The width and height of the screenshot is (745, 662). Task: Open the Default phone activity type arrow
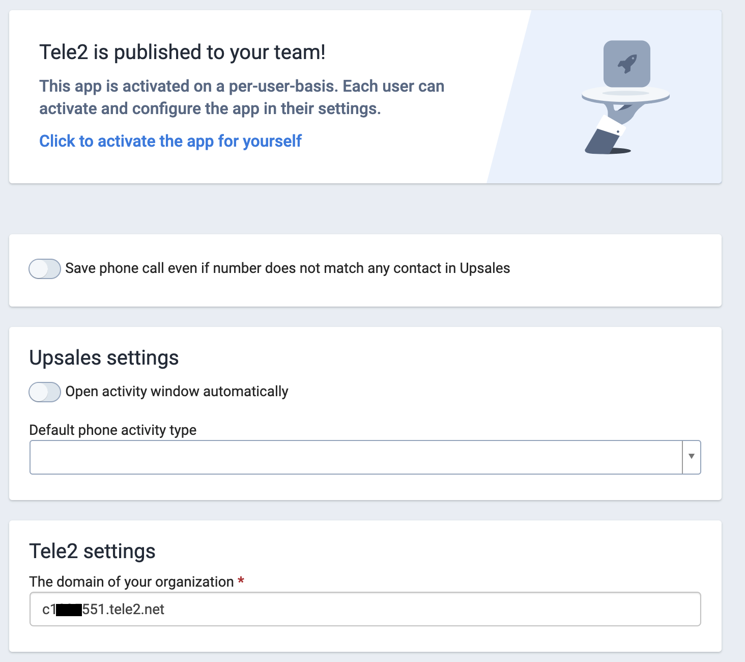click(691, 457)
